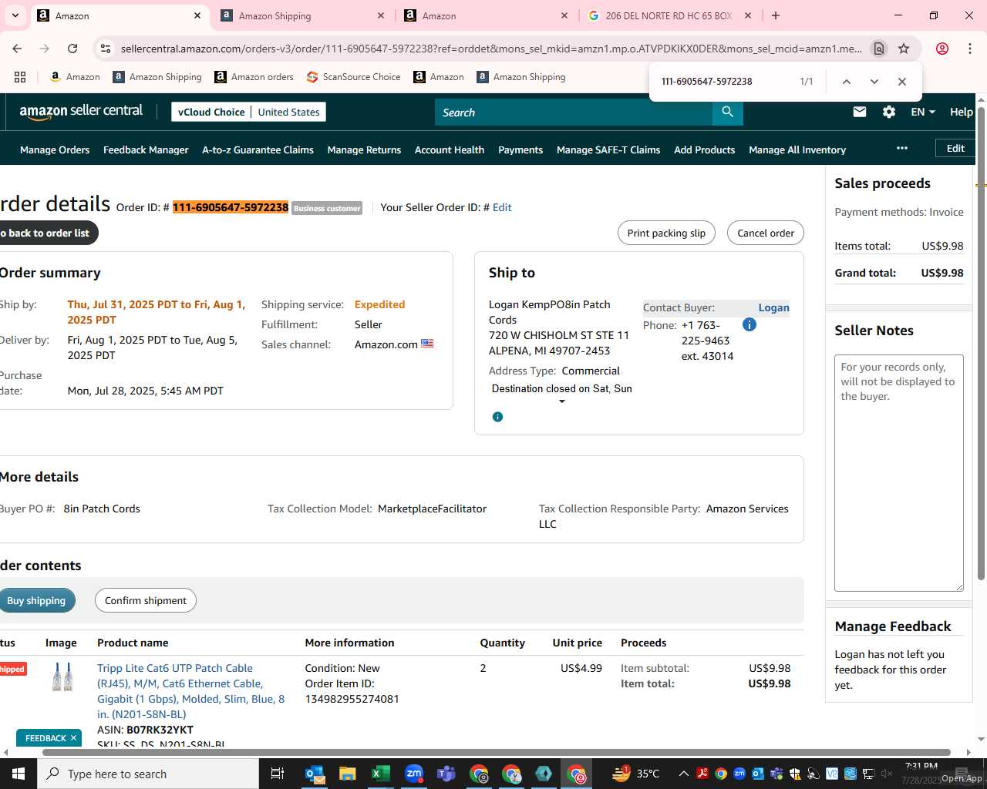Click the site information icon in address bar
Viewport: 987px width, 789px height.
[x=106, y=49]
